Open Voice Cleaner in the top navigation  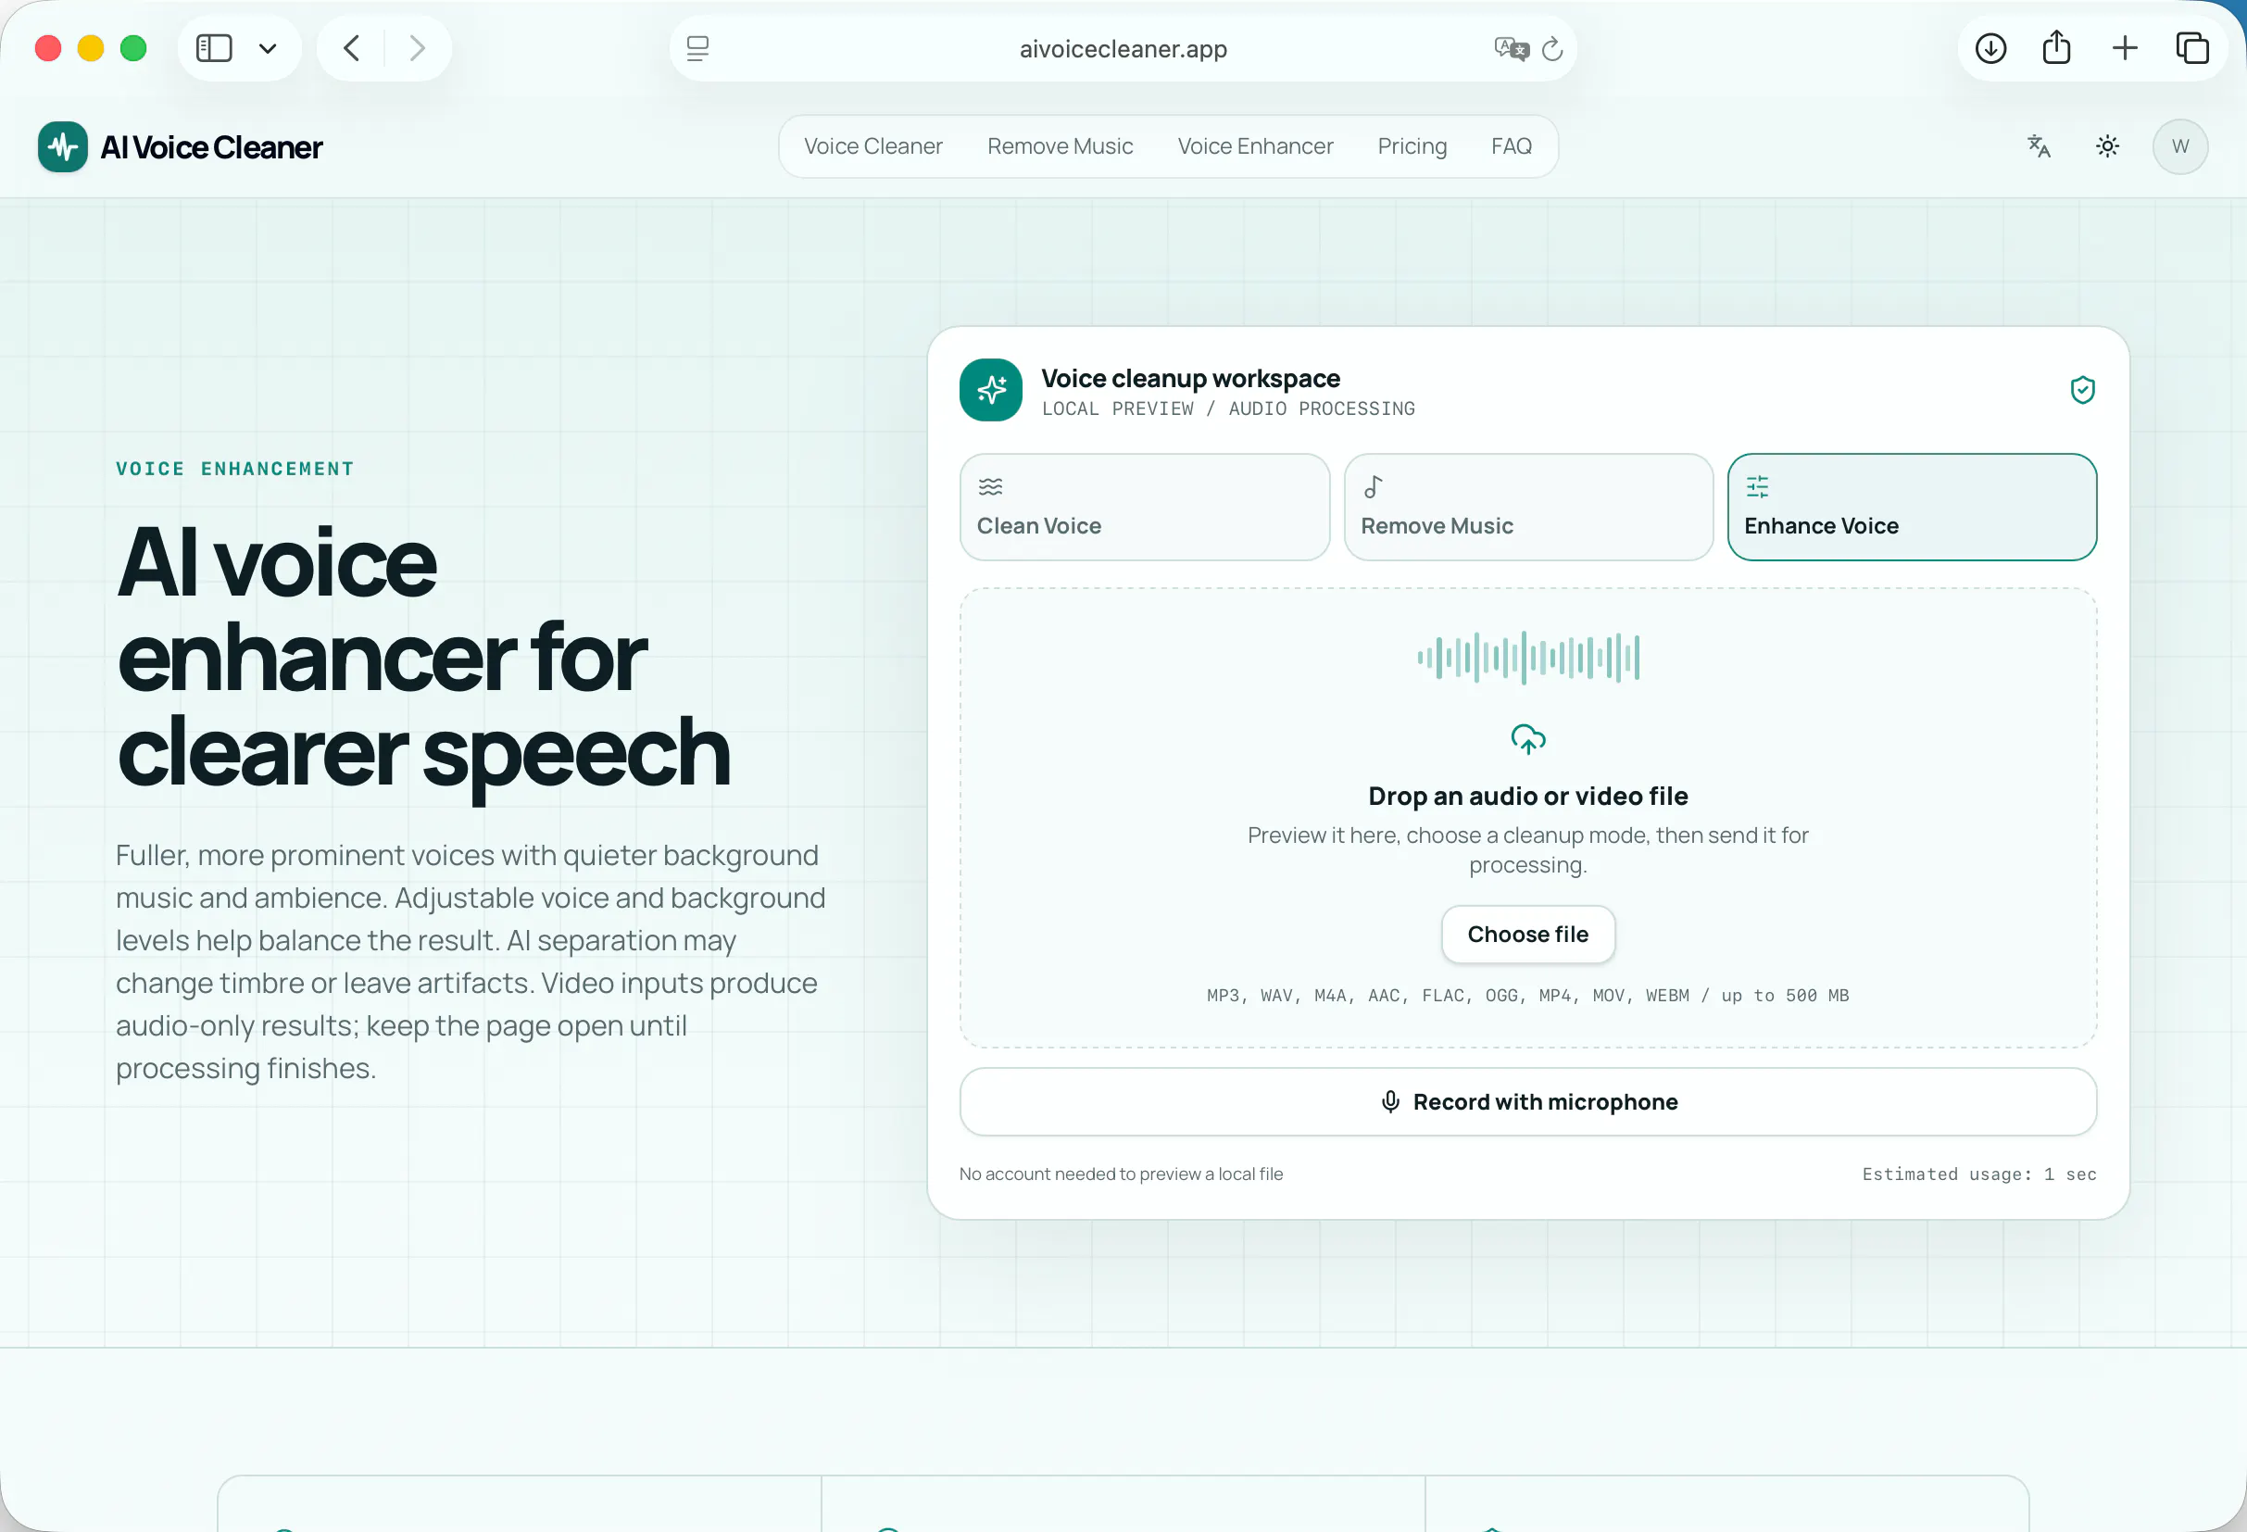[x=873, y=146]
